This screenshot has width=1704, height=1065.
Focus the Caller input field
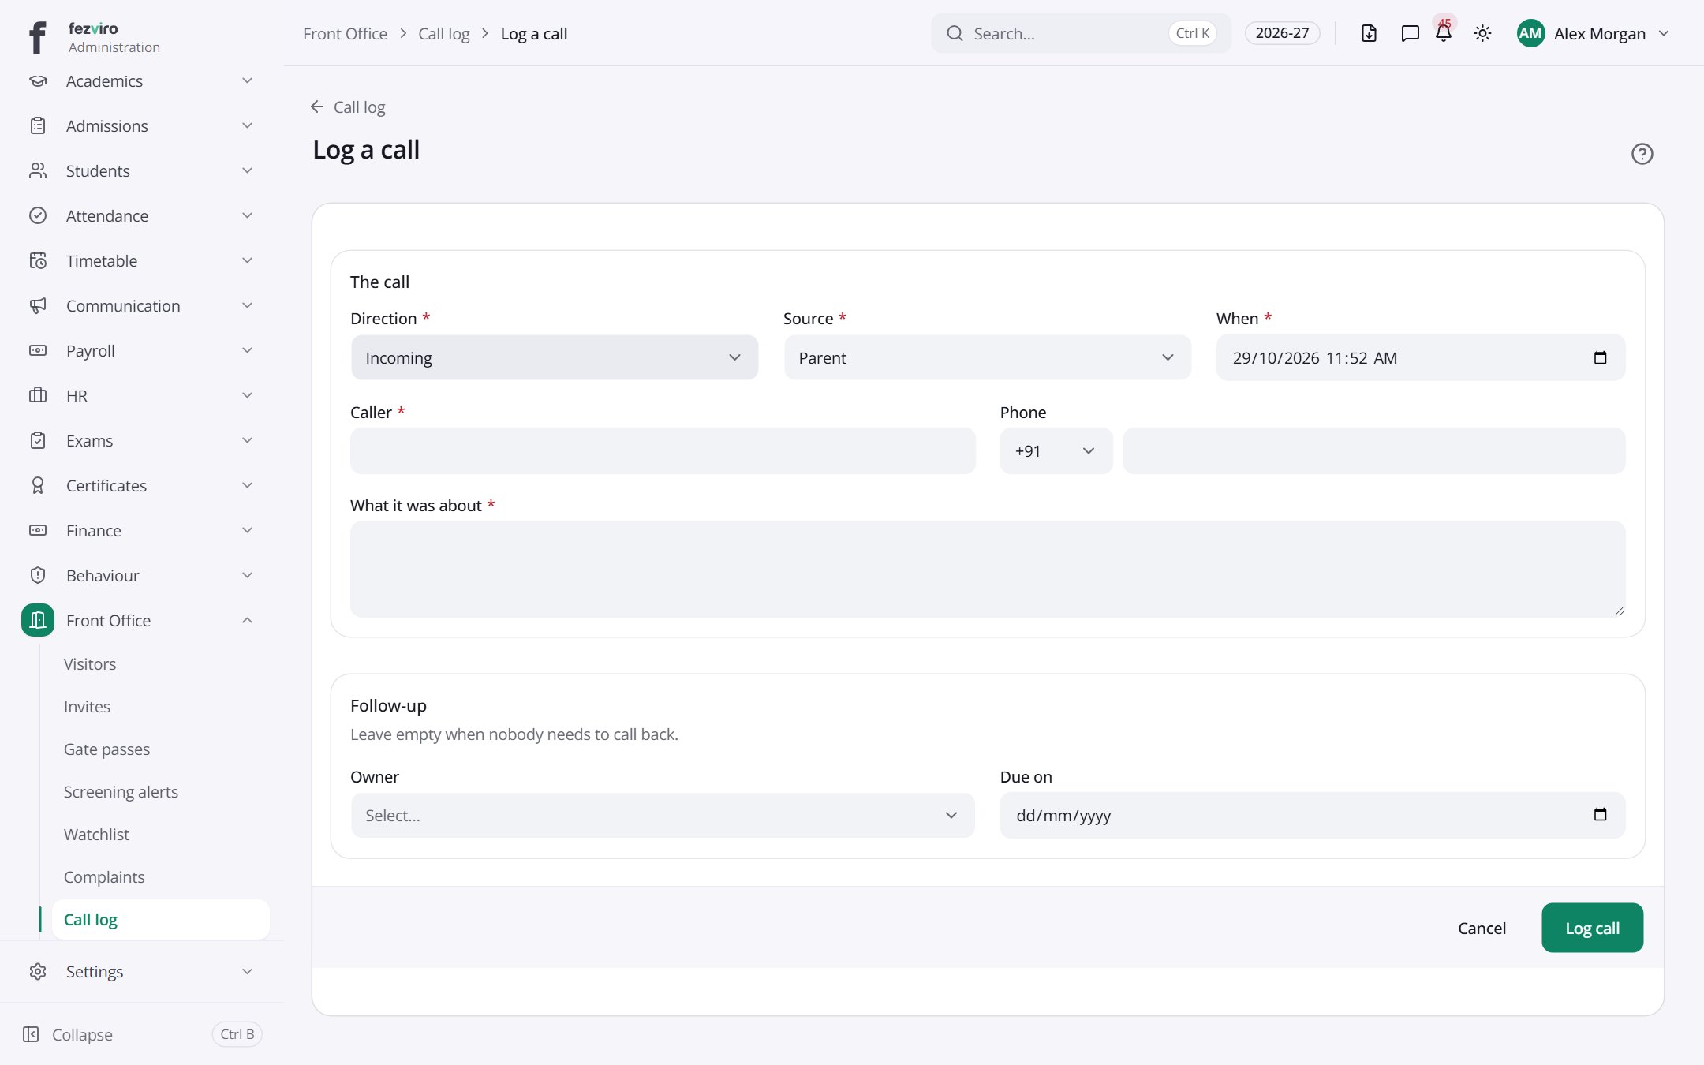pyautogui.click(x=663, y=451)
